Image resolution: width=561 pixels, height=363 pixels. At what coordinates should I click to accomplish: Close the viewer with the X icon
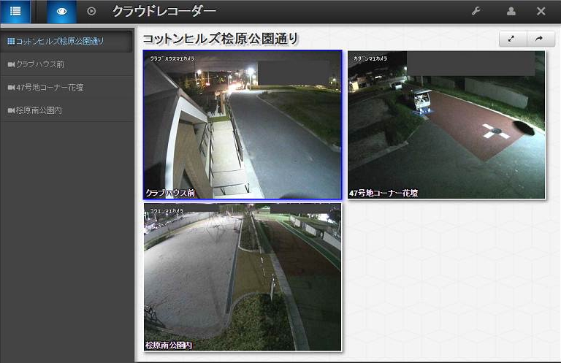click(541, 12)
